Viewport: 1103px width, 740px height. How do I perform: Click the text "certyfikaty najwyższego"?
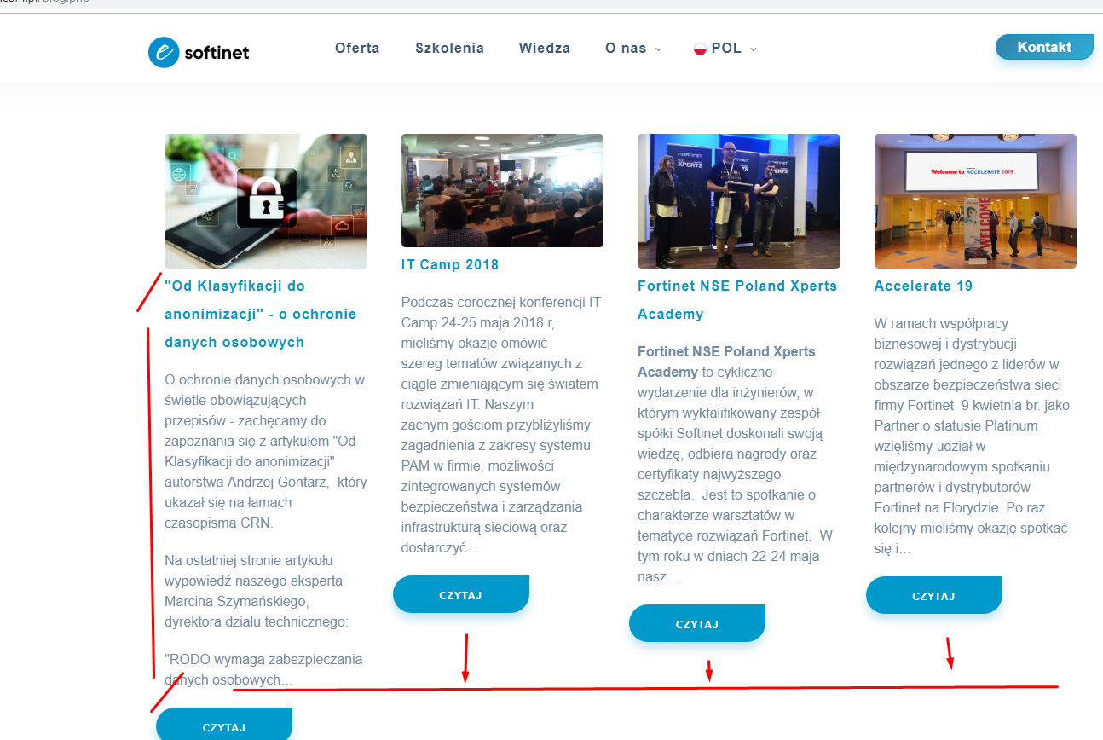pos(709,474)
